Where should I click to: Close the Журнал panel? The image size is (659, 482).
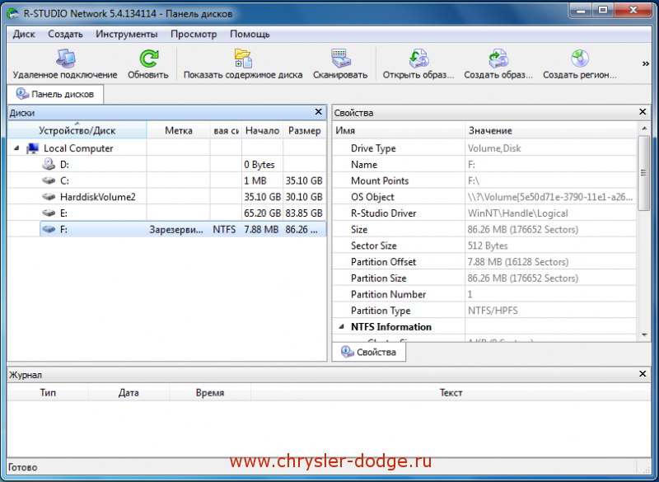point(643,373)
